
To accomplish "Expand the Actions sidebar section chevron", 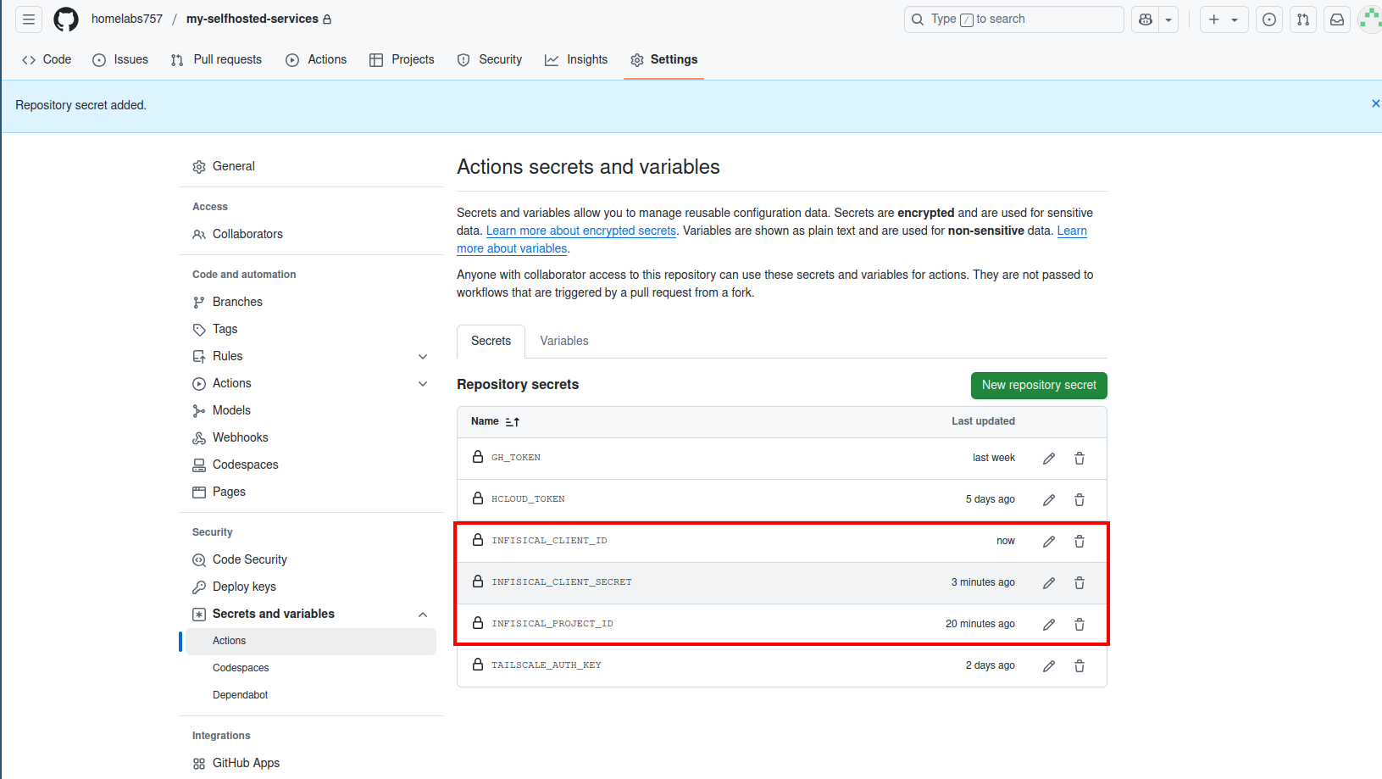I will 423,384.
